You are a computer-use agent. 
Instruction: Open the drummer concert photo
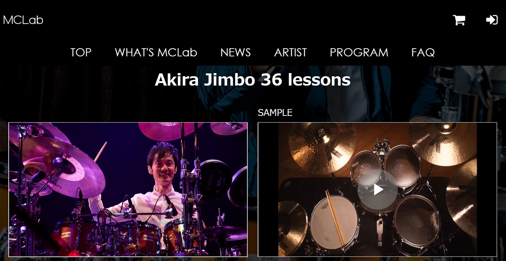(128, 189)
